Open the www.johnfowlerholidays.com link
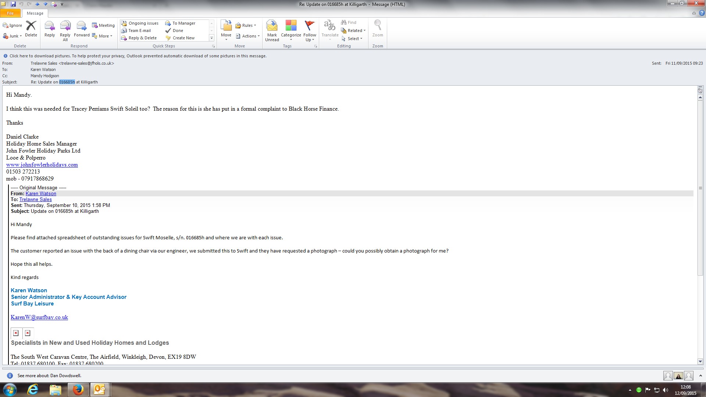This screenshot has height=397, width=706. tap(42, 165)
